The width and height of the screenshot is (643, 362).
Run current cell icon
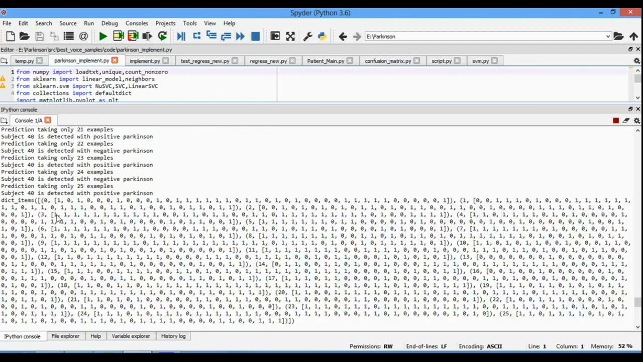(119, 36)
